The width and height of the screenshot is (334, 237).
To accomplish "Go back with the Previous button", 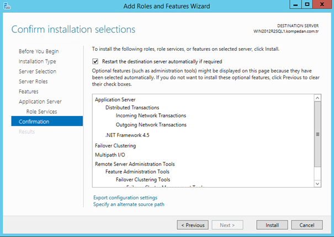I will click(x=192, y=225).
